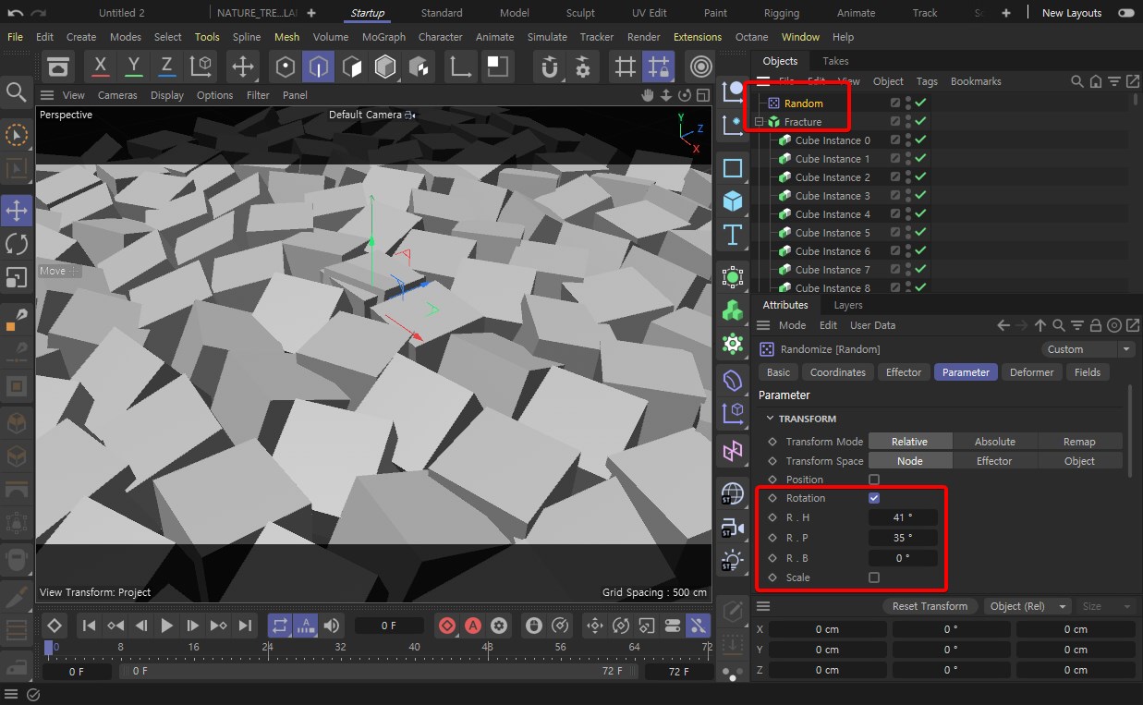This screenshot has height=705, width=1143.
Task: Disable the Rotation checkbox
Action: 873,498
